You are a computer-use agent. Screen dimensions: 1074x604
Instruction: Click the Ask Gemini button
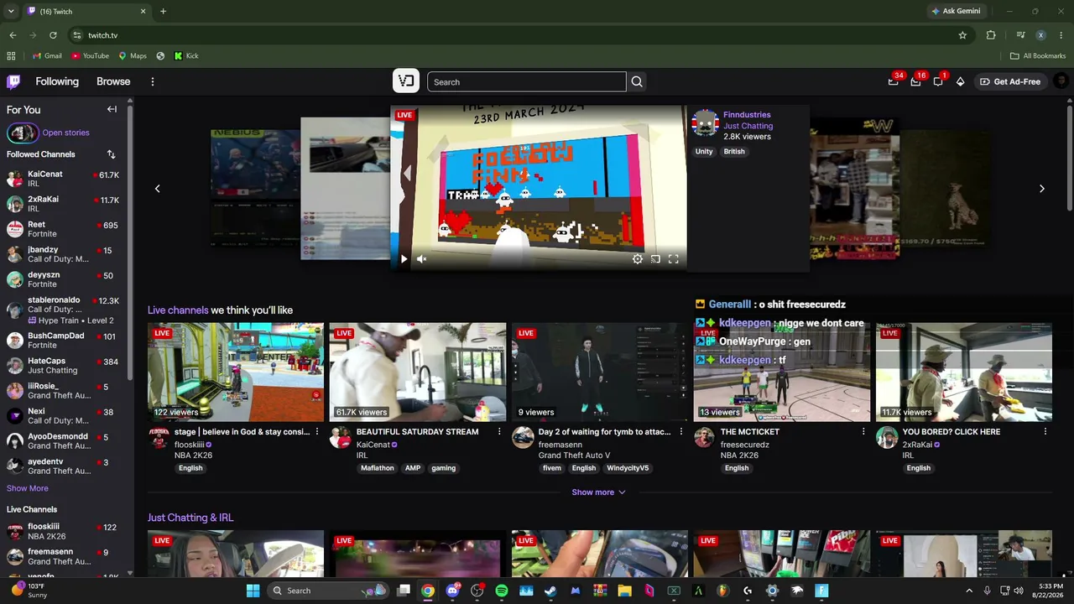coord(956,11)
